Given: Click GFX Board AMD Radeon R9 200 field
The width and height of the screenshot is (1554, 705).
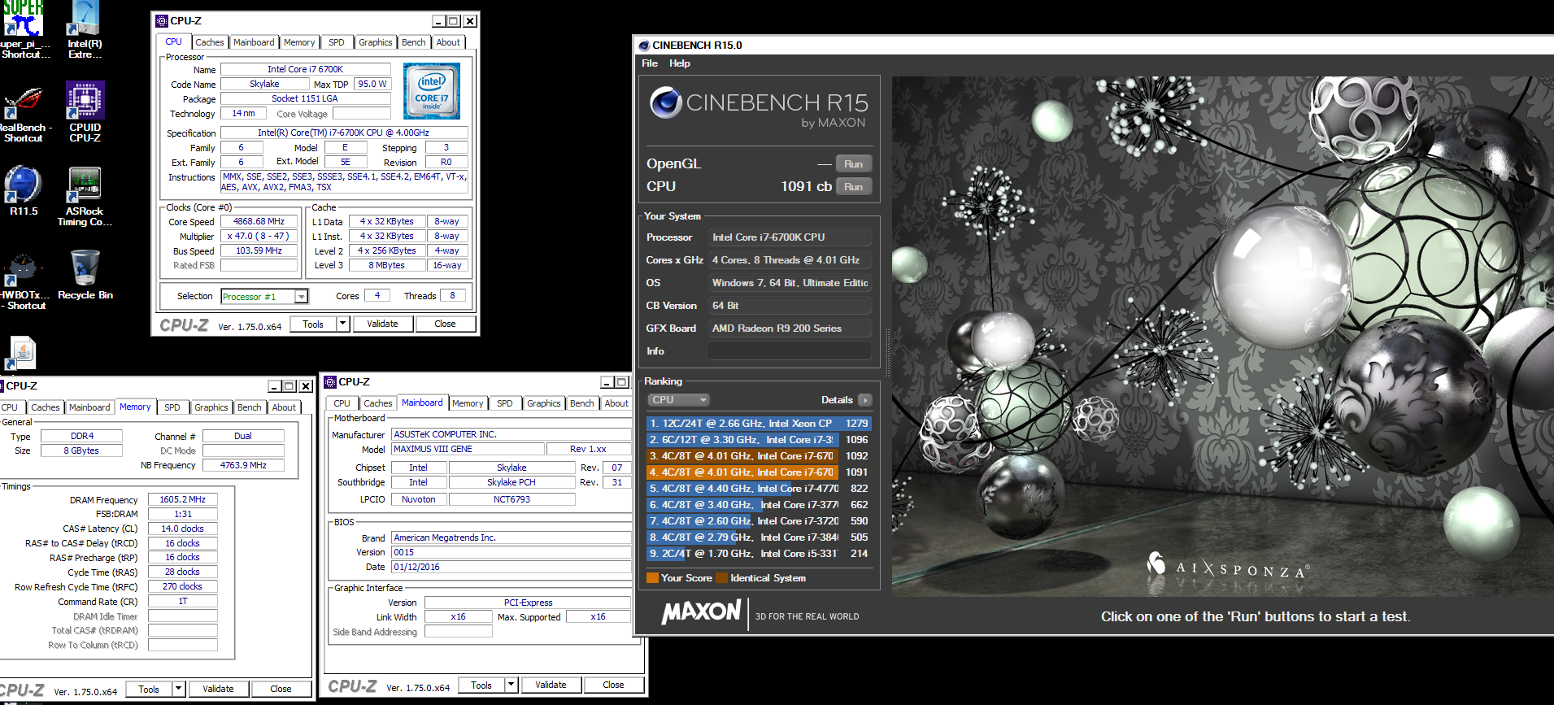Looking at the screenshot, I should (790, 329).
